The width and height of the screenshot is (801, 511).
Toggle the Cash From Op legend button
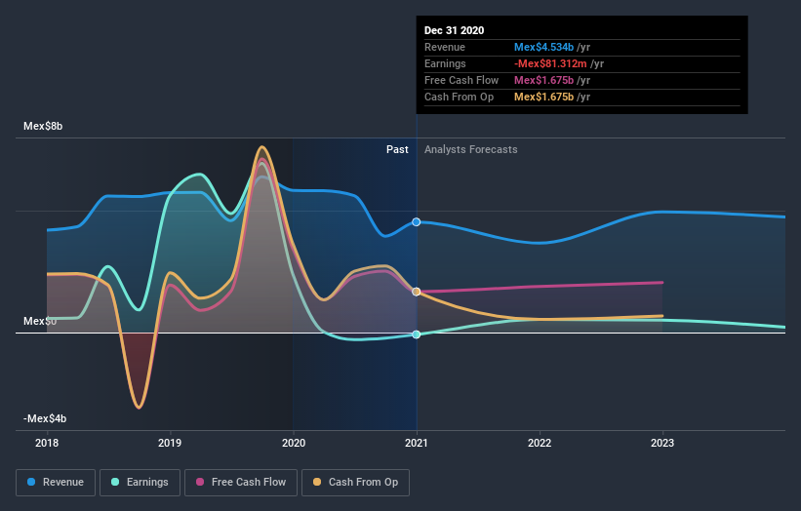355,483
